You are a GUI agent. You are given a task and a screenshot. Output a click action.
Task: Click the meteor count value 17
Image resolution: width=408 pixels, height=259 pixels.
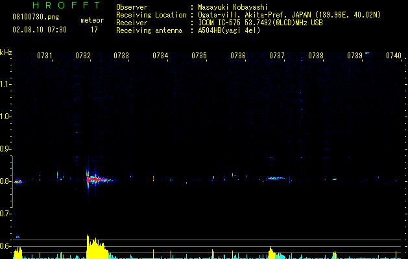[x=94, y=30]
